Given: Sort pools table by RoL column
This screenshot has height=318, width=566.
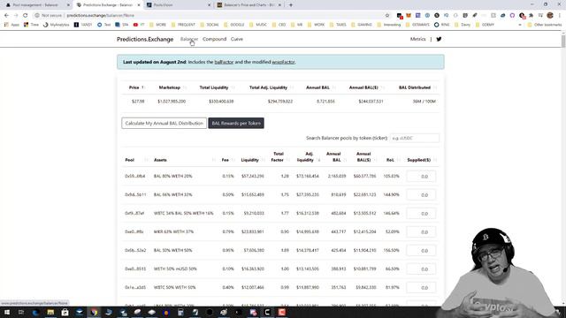Looking at the screenshot, I should coord(393,160).
